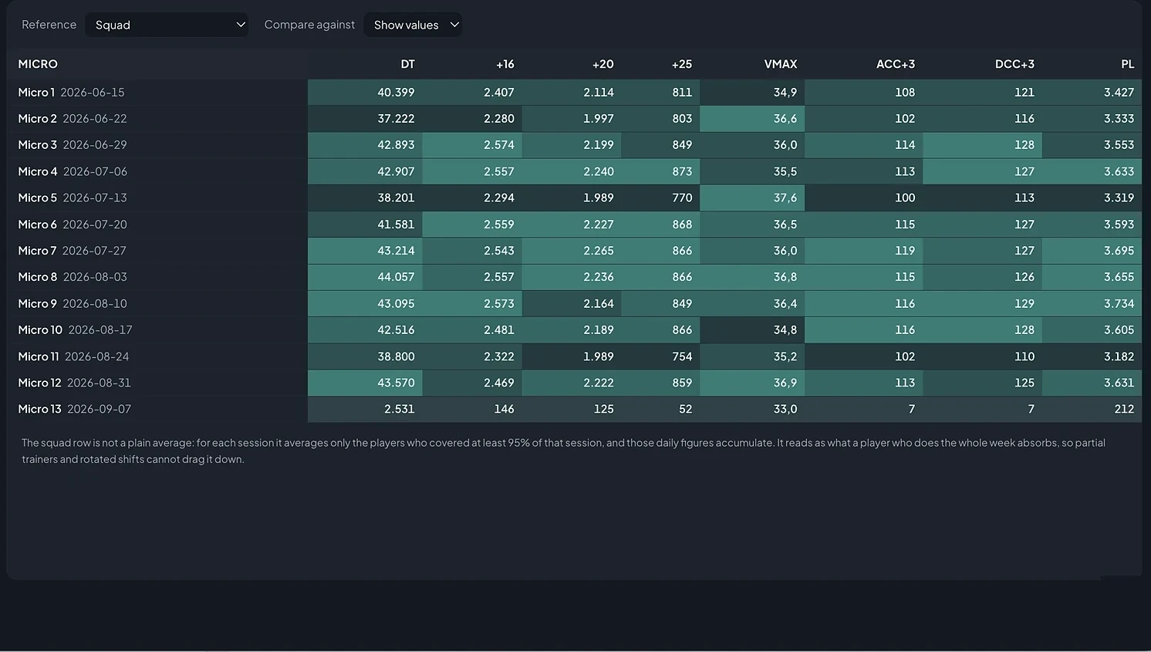
Task: Click the +16 column header
Action: [505, 64]
